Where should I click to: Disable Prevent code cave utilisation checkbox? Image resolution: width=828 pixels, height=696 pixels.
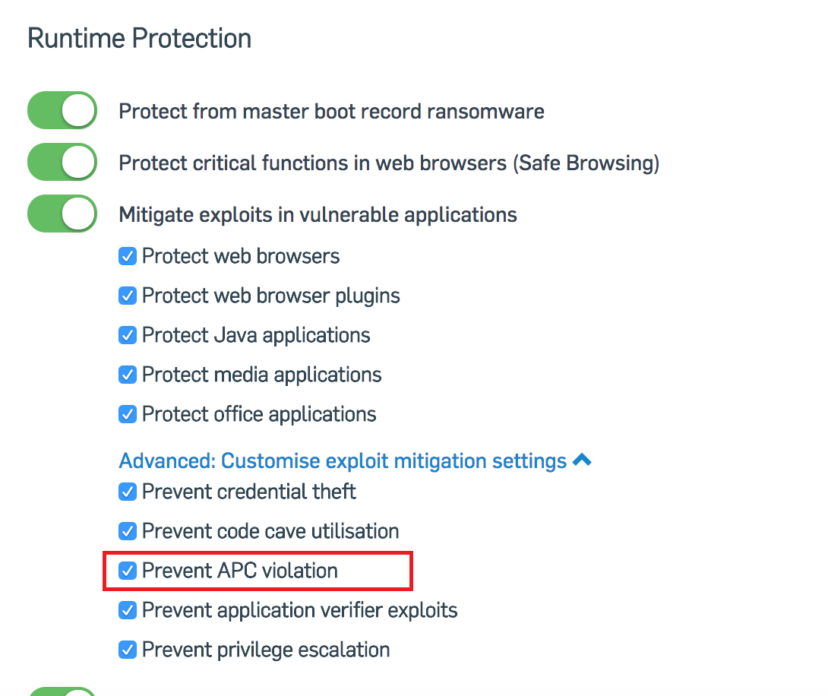(x=128, y=531)
